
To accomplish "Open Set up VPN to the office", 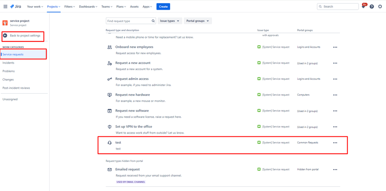I will [x=134, y=126].
